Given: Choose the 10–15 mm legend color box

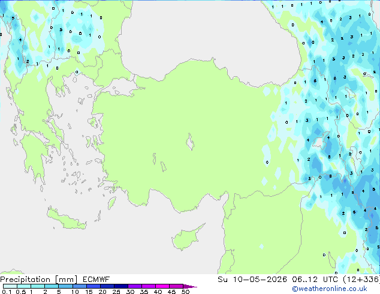Looking at the screenshot, I should point(79,286).
